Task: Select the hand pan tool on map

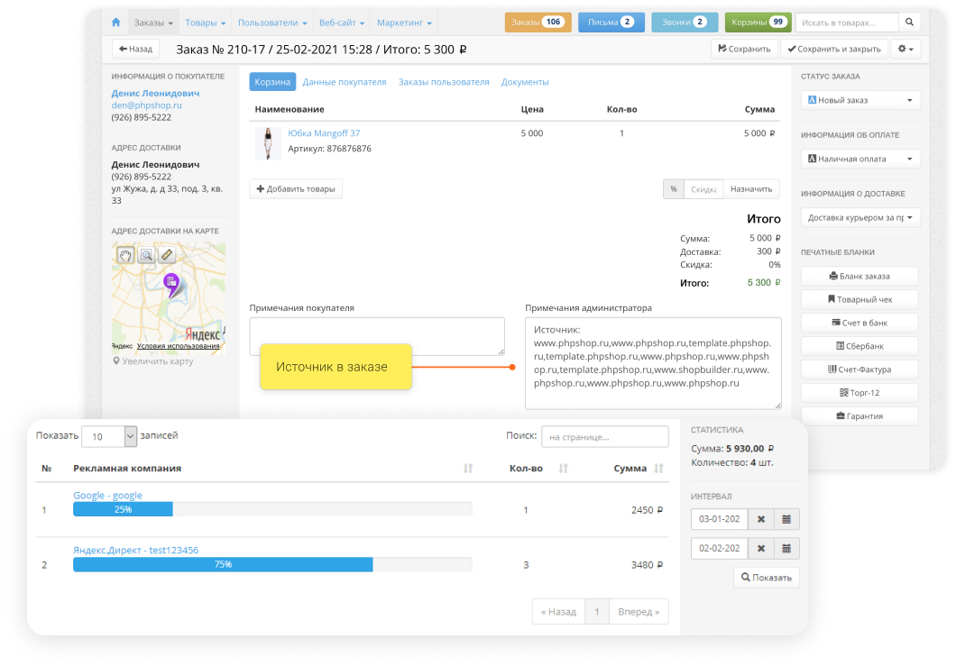Action: [x=125, y=255]
